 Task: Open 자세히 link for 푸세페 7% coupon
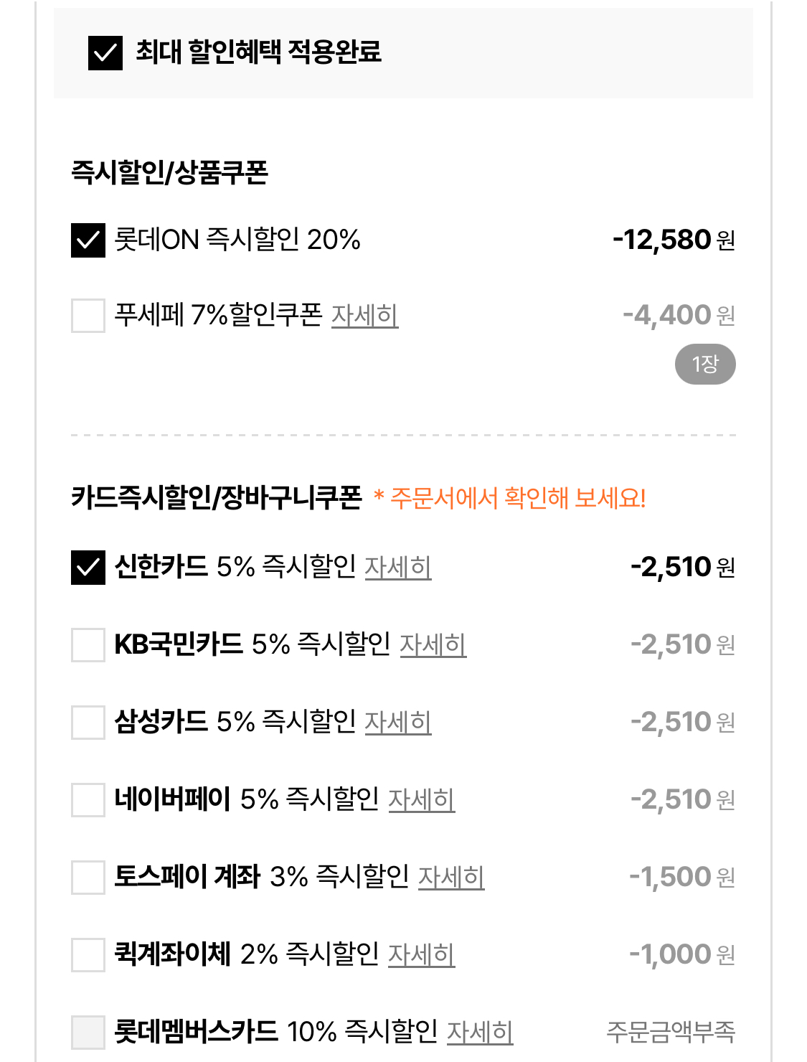coord(364,316)
